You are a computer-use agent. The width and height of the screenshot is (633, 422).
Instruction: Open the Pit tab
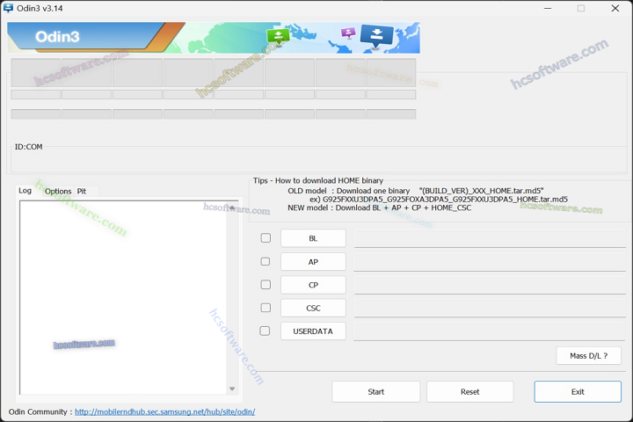pyautogui.click(x=82, y=191)
